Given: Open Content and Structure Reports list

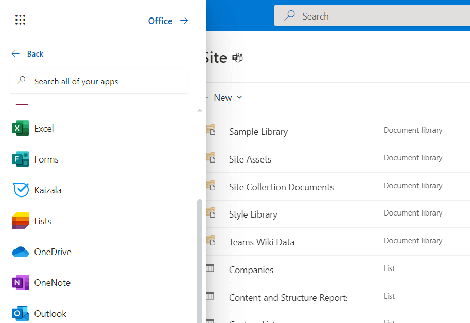Looking at the screenshot, I should tap(288, 298).
